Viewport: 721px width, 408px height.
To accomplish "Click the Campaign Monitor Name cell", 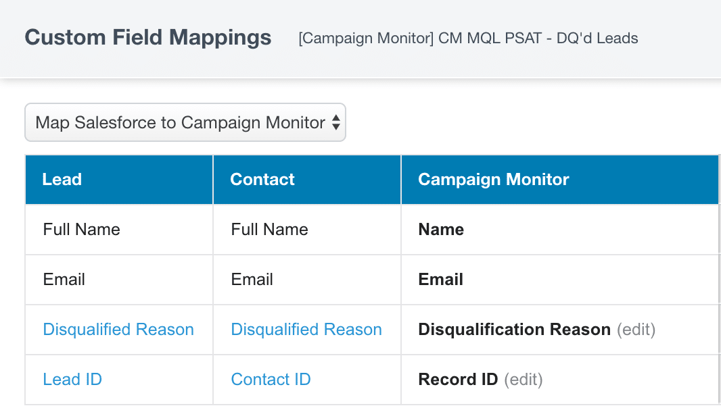I will [x=560, y=229].
